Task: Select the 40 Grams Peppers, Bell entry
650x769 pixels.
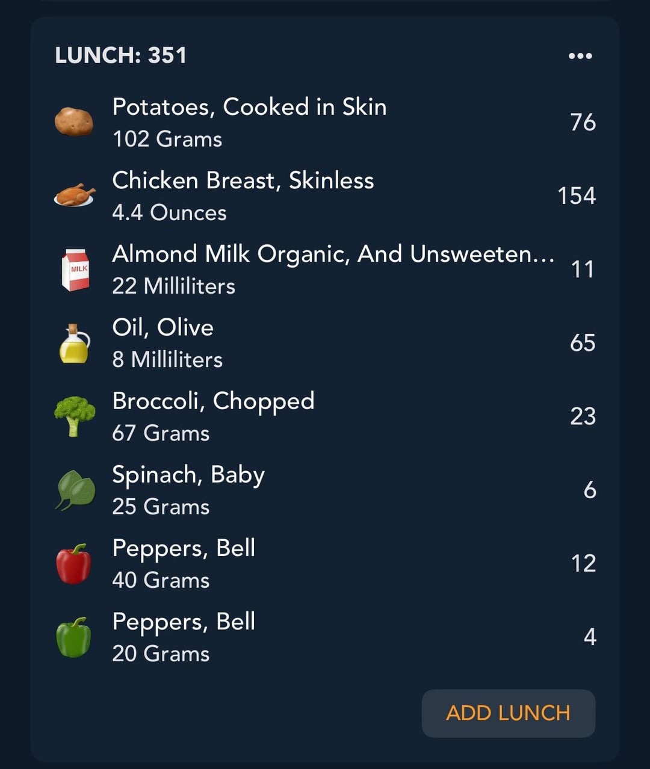Action: pos(325,563)
